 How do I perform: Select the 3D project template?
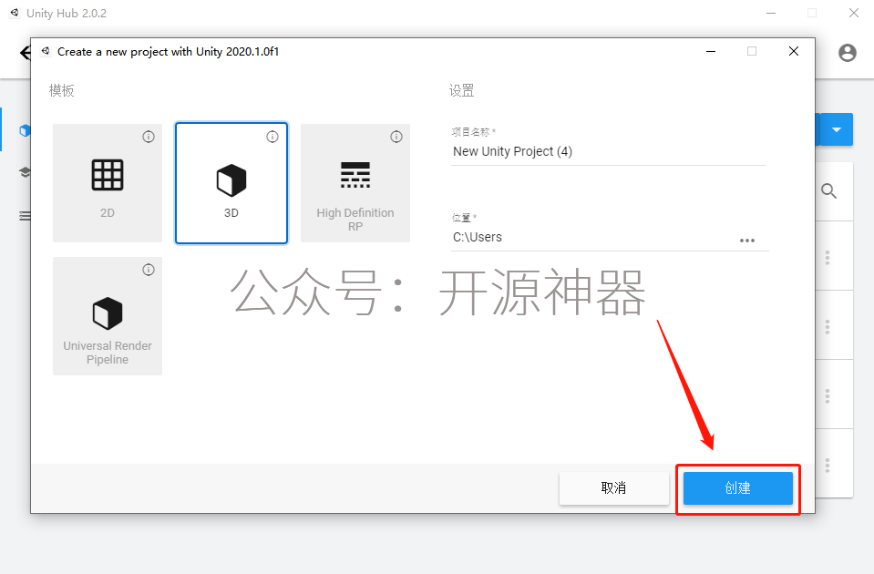[x=231, y=183]
